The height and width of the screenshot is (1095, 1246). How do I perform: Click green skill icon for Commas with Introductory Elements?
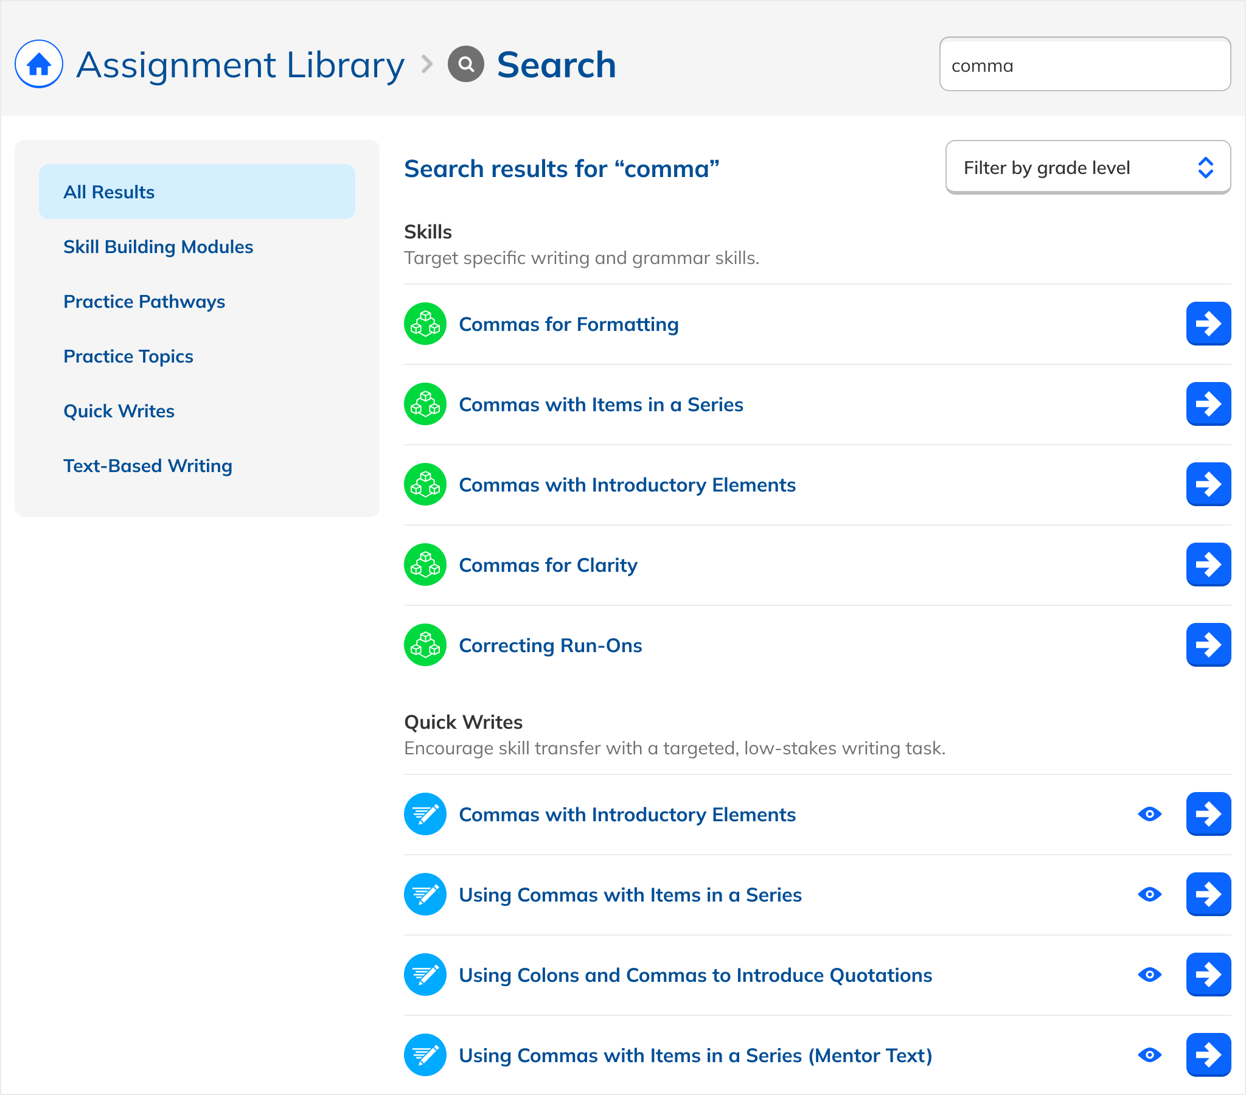[425, 485]
